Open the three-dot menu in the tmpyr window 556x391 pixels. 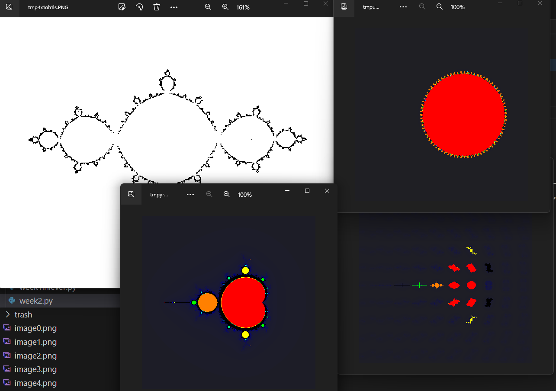point(190,195)
